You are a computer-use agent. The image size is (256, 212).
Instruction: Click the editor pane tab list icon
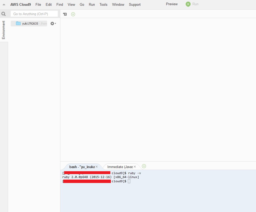click(65, 14)
